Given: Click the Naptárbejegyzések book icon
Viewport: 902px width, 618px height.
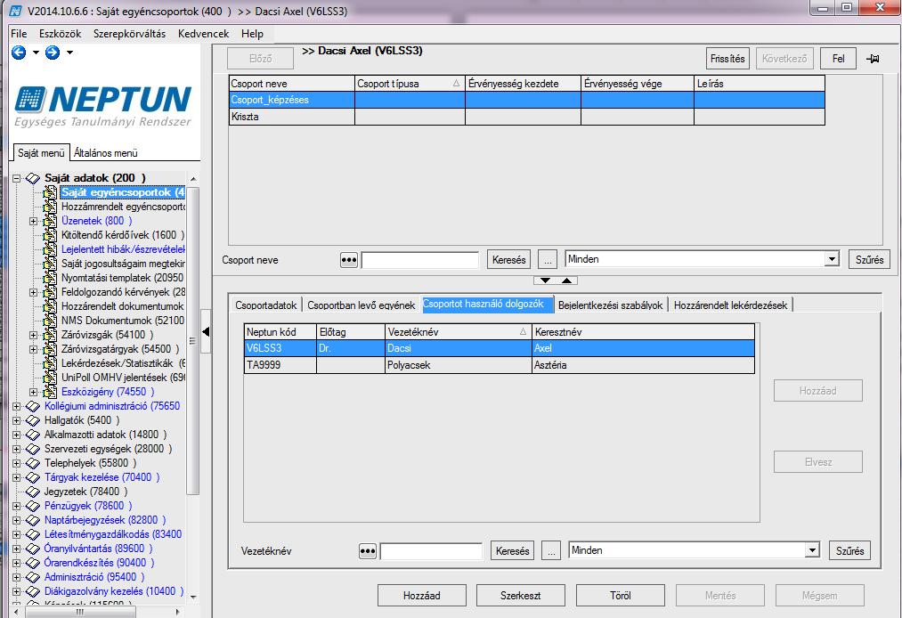Looking at the screenshot, I should pos(33,520).
